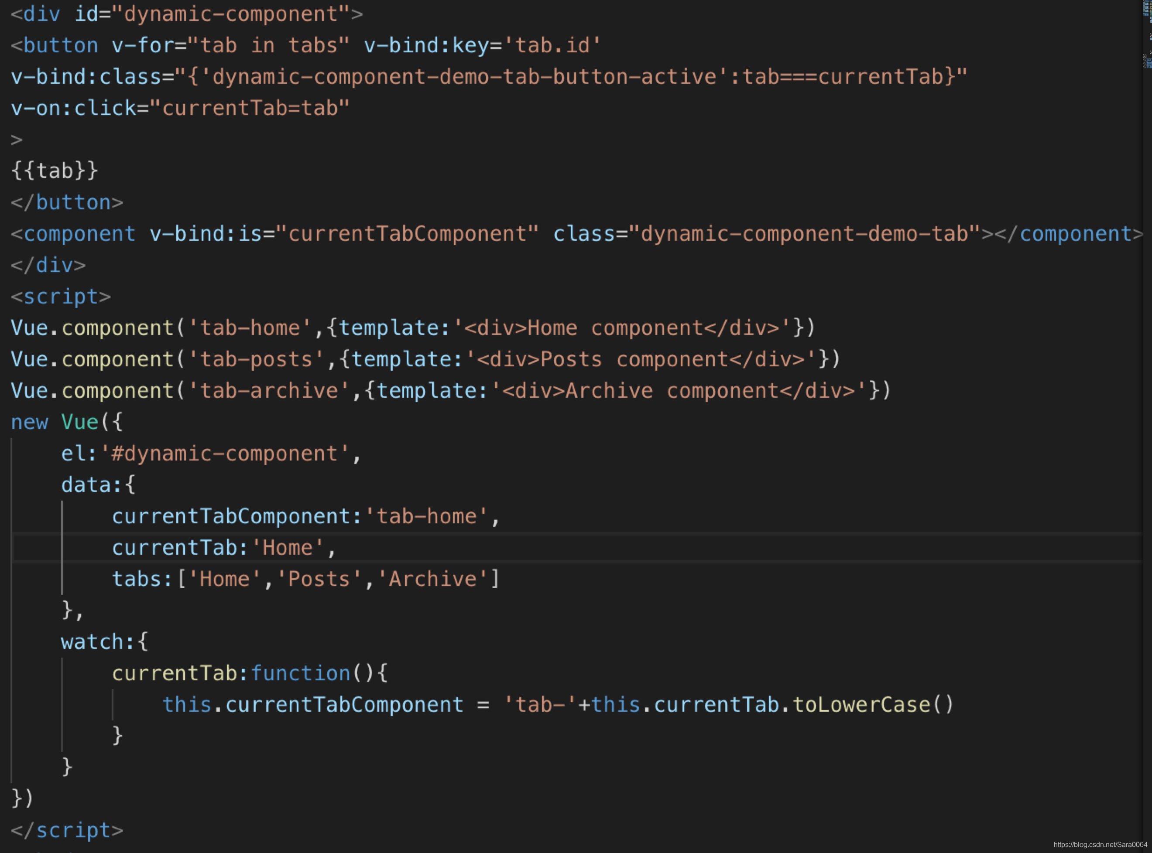Click the {{tab}} interpolation text
1152x853 pixels.
55,171
